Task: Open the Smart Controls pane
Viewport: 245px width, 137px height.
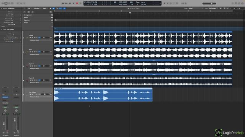Action: pos(18,3)
